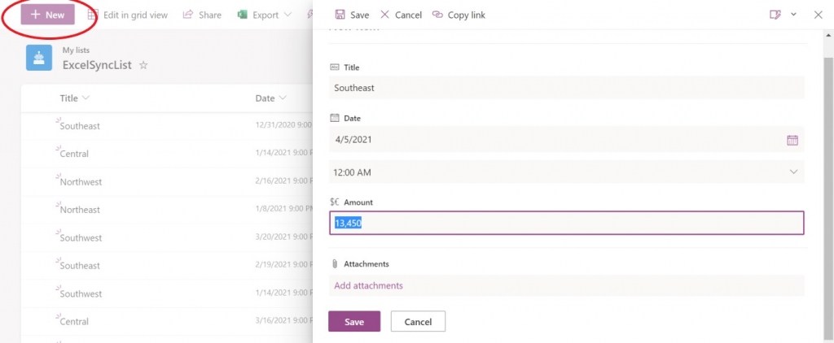Click the Title field containing Southeast
Viewport: 834px width, 343px height.
pyautogui.click(x=566, y=88)
